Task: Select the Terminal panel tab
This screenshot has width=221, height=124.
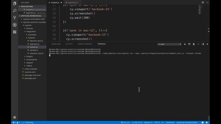Action: coord(102,44)
